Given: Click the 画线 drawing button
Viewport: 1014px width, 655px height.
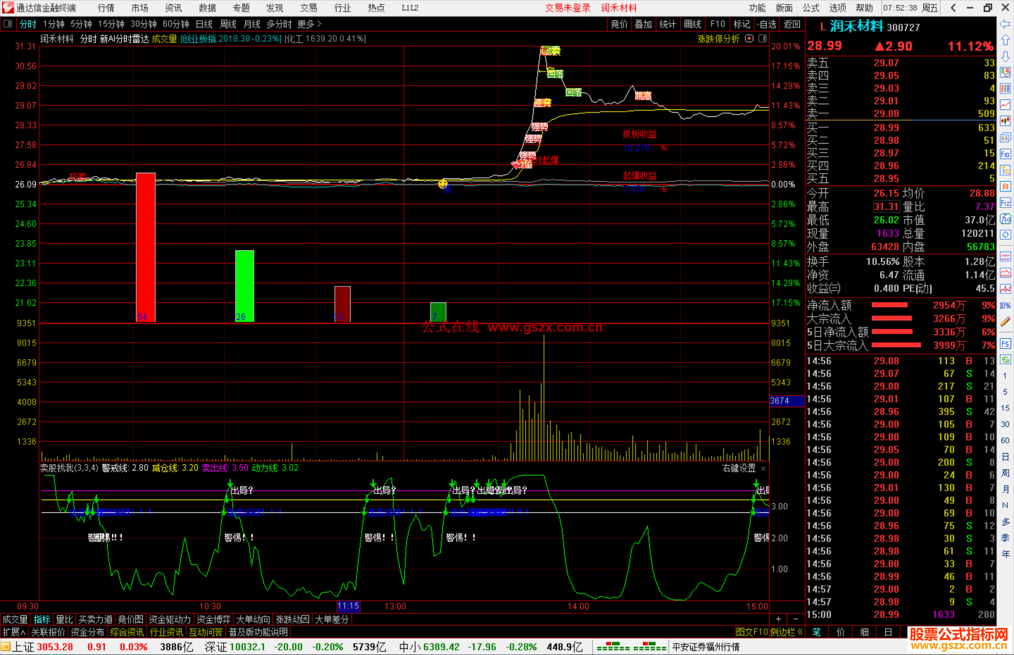Looking at the screenshot, I should (x=692, y=24).
